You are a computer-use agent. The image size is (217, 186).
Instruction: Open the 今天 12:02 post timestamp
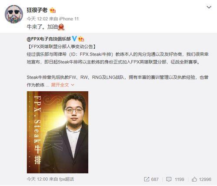coord(37,19)
